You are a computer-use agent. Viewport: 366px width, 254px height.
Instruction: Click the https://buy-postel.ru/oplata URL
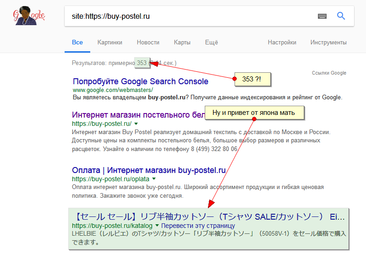110,179
